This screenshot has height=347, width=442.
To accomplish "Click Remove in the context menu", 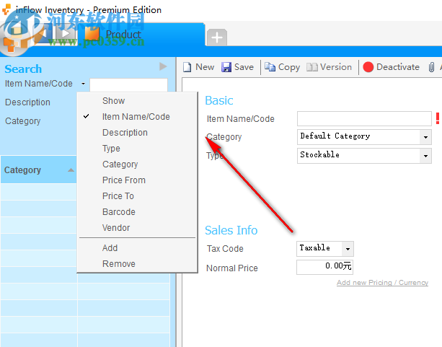I will tap(137, 264).
